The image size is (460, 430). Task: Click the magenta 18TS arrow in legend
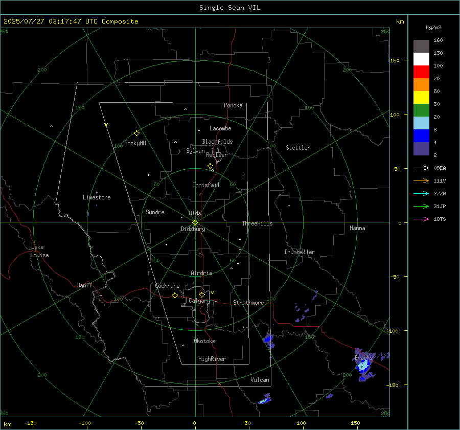(x=421, y=219)
